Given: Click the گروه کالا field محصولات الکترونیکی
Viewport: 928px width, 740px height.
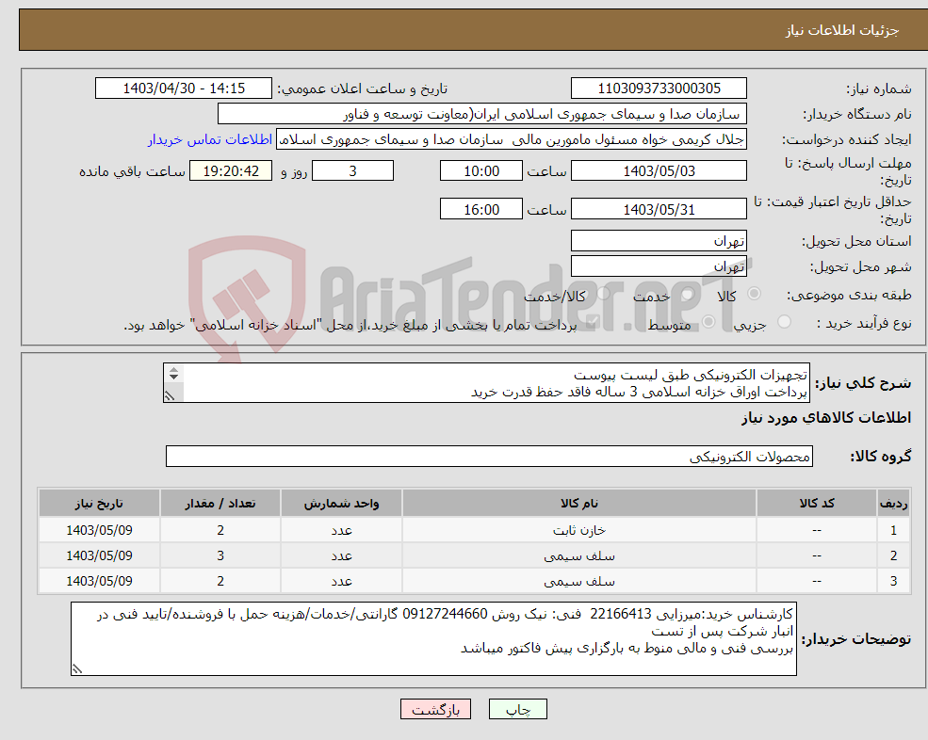Looking at the screenshot, I should (x=489, y=456).
